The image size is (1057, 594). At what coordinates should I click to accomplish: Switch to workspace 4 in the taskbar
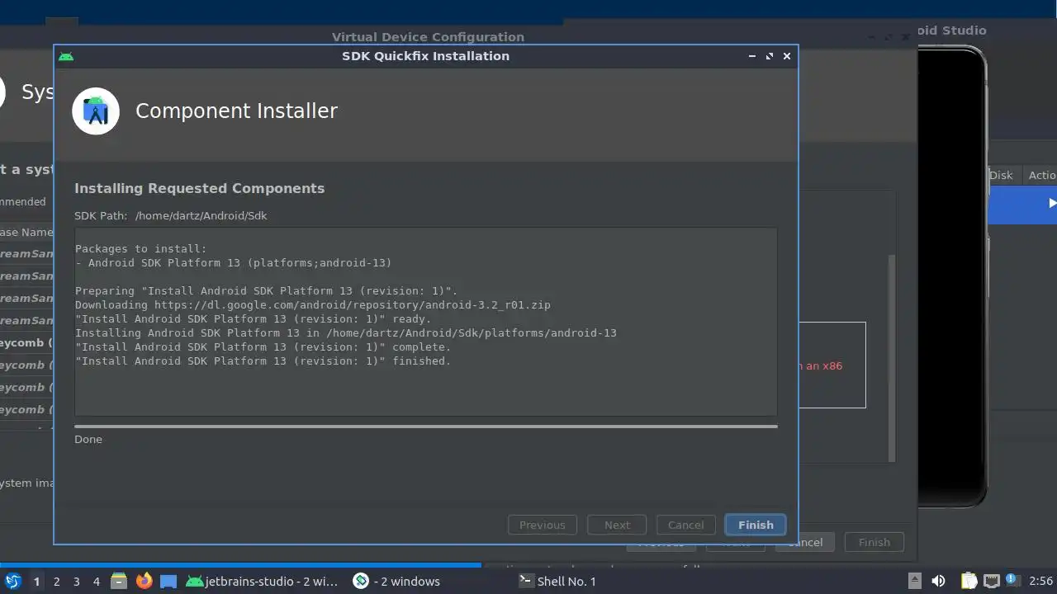pos(96,581)
